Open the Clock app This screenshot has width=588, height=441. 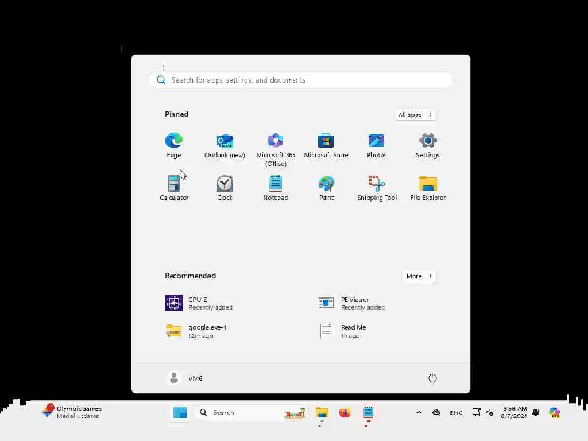[x=225, y=188]
